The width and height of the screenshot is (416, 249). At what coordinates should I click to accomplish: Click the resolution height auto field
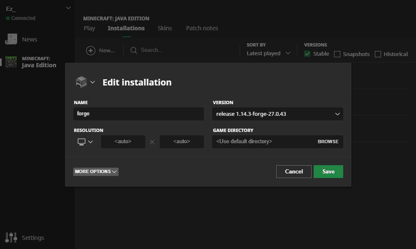point(182,142)
